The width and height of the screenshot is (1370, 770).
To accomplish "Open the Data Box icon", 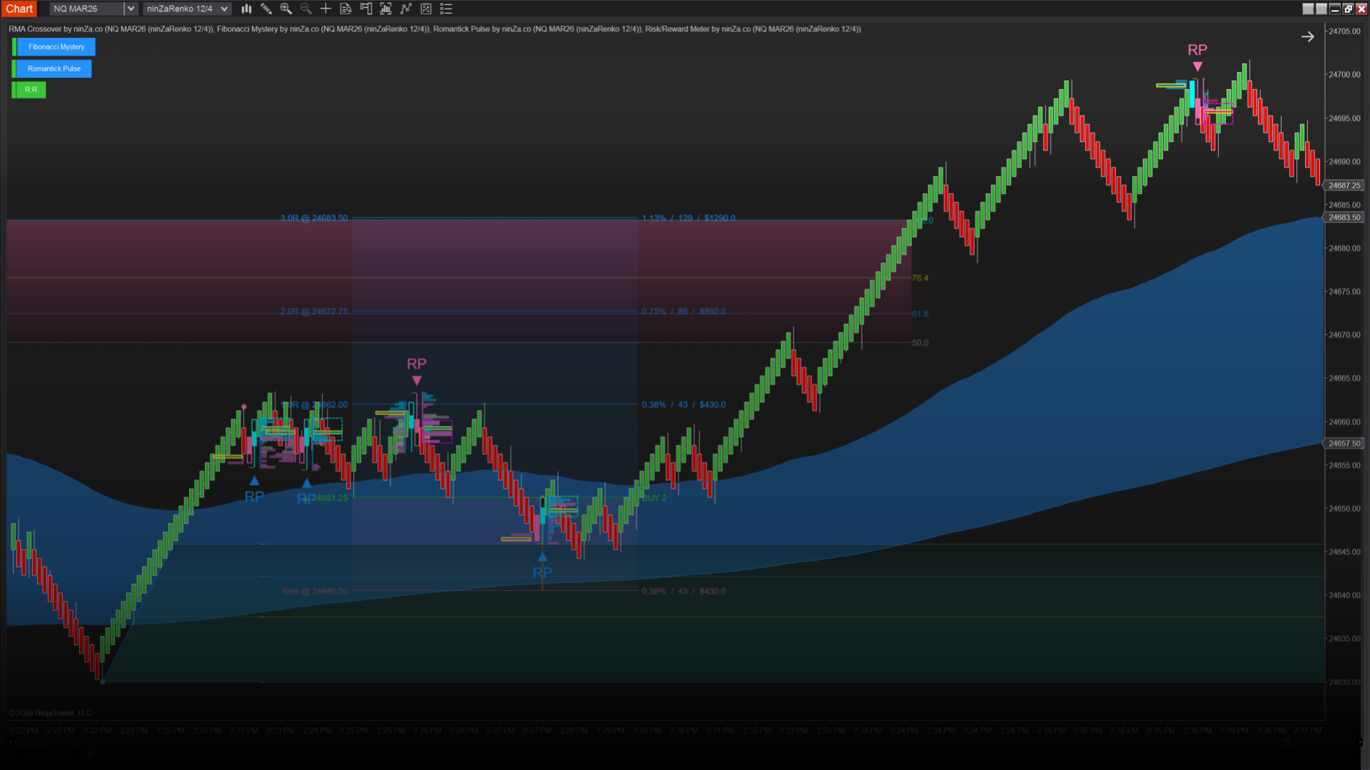I will 346,9.
